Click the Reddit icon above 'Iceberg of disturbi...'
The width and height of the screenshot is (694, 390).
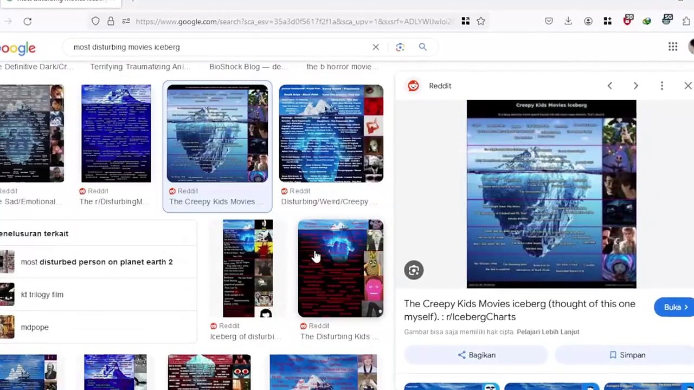click(214, 326)
